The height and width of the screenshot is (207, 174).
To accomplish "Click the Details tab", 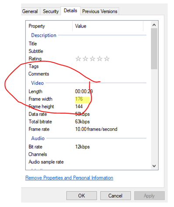I will coord(70,11).
